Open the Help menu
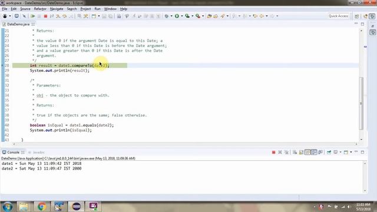Image resolution: width=377 pixels, height=212 pixels. pyautogui.click(x=124, y=9)
